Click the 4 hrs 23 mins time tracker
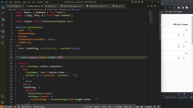193x108 pixels. [x=39, y=107]
